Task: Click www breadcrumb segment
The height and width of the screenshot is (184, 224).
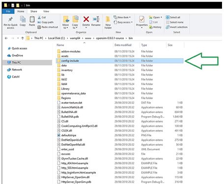Action: tap(88, 38)
